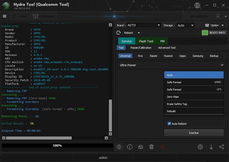Select the Samsung brand tab
Screen dimensions: 229x162
[x=198, y=56]
